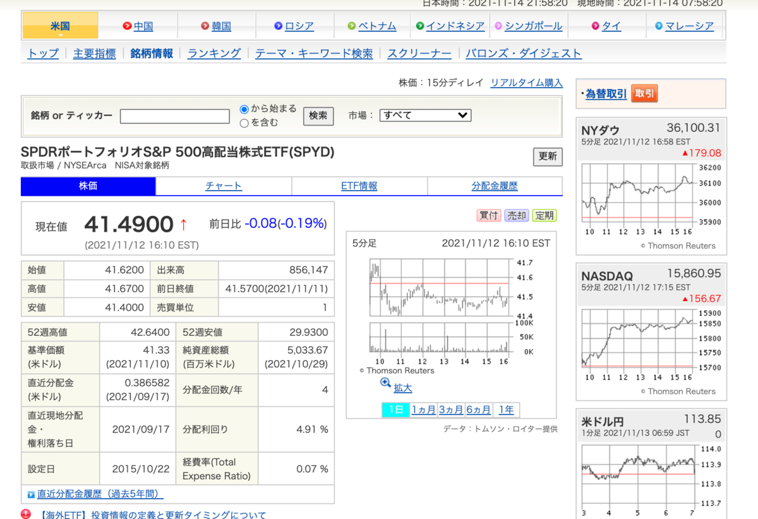Click the 米ドル円 mini chart
Screen dimensions: 758x519
[651, 480]
